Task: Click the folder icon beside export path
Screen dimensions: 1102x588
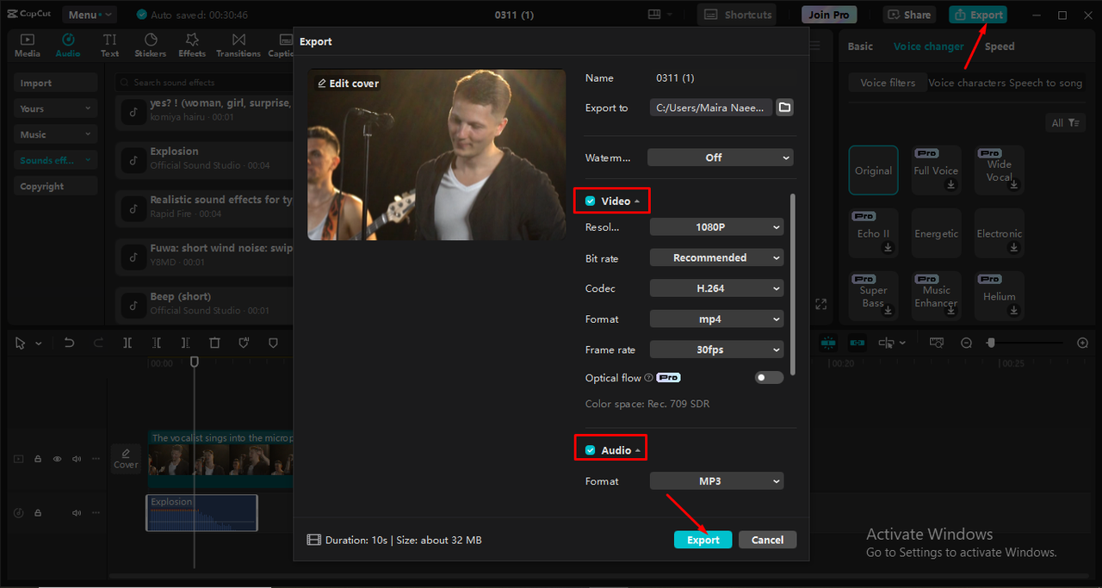Action: pos(784,108)
